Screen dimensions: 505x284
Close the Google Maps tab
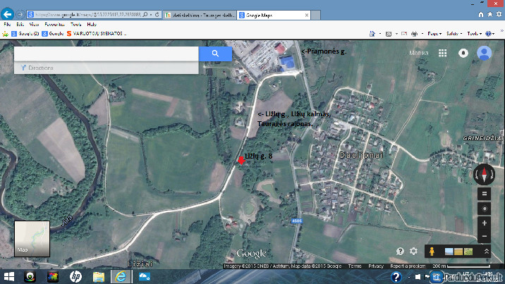(307, 15)
